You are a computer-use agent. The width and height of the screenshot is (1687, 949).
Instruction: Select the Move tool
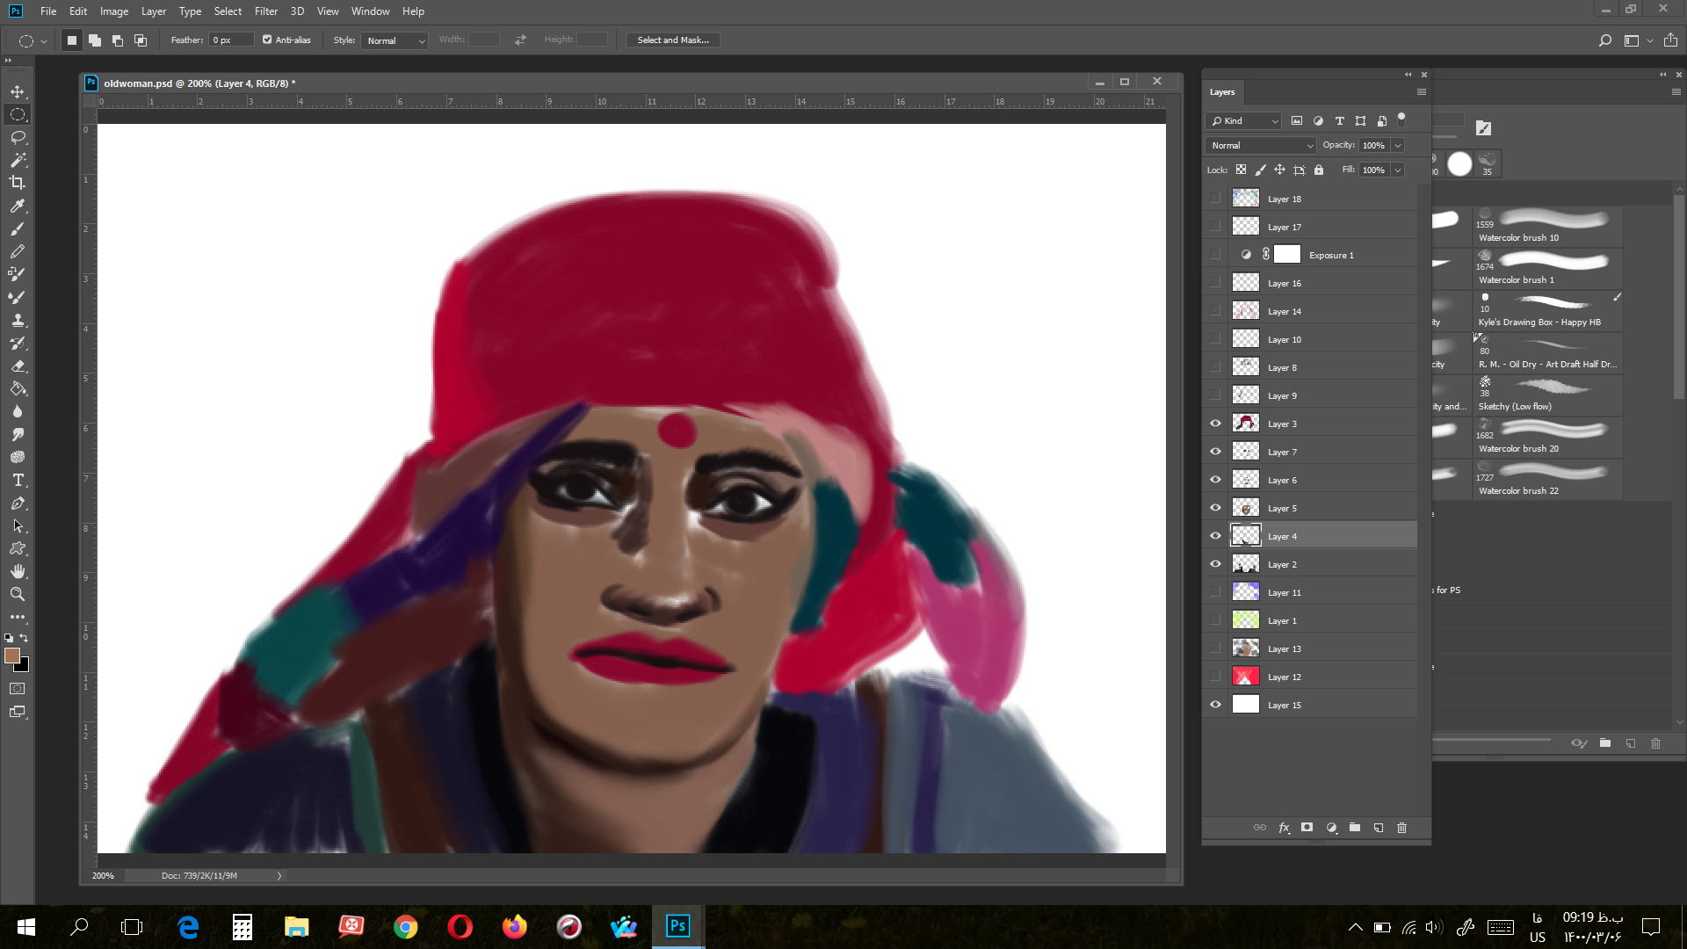click(x=18, y=91)
